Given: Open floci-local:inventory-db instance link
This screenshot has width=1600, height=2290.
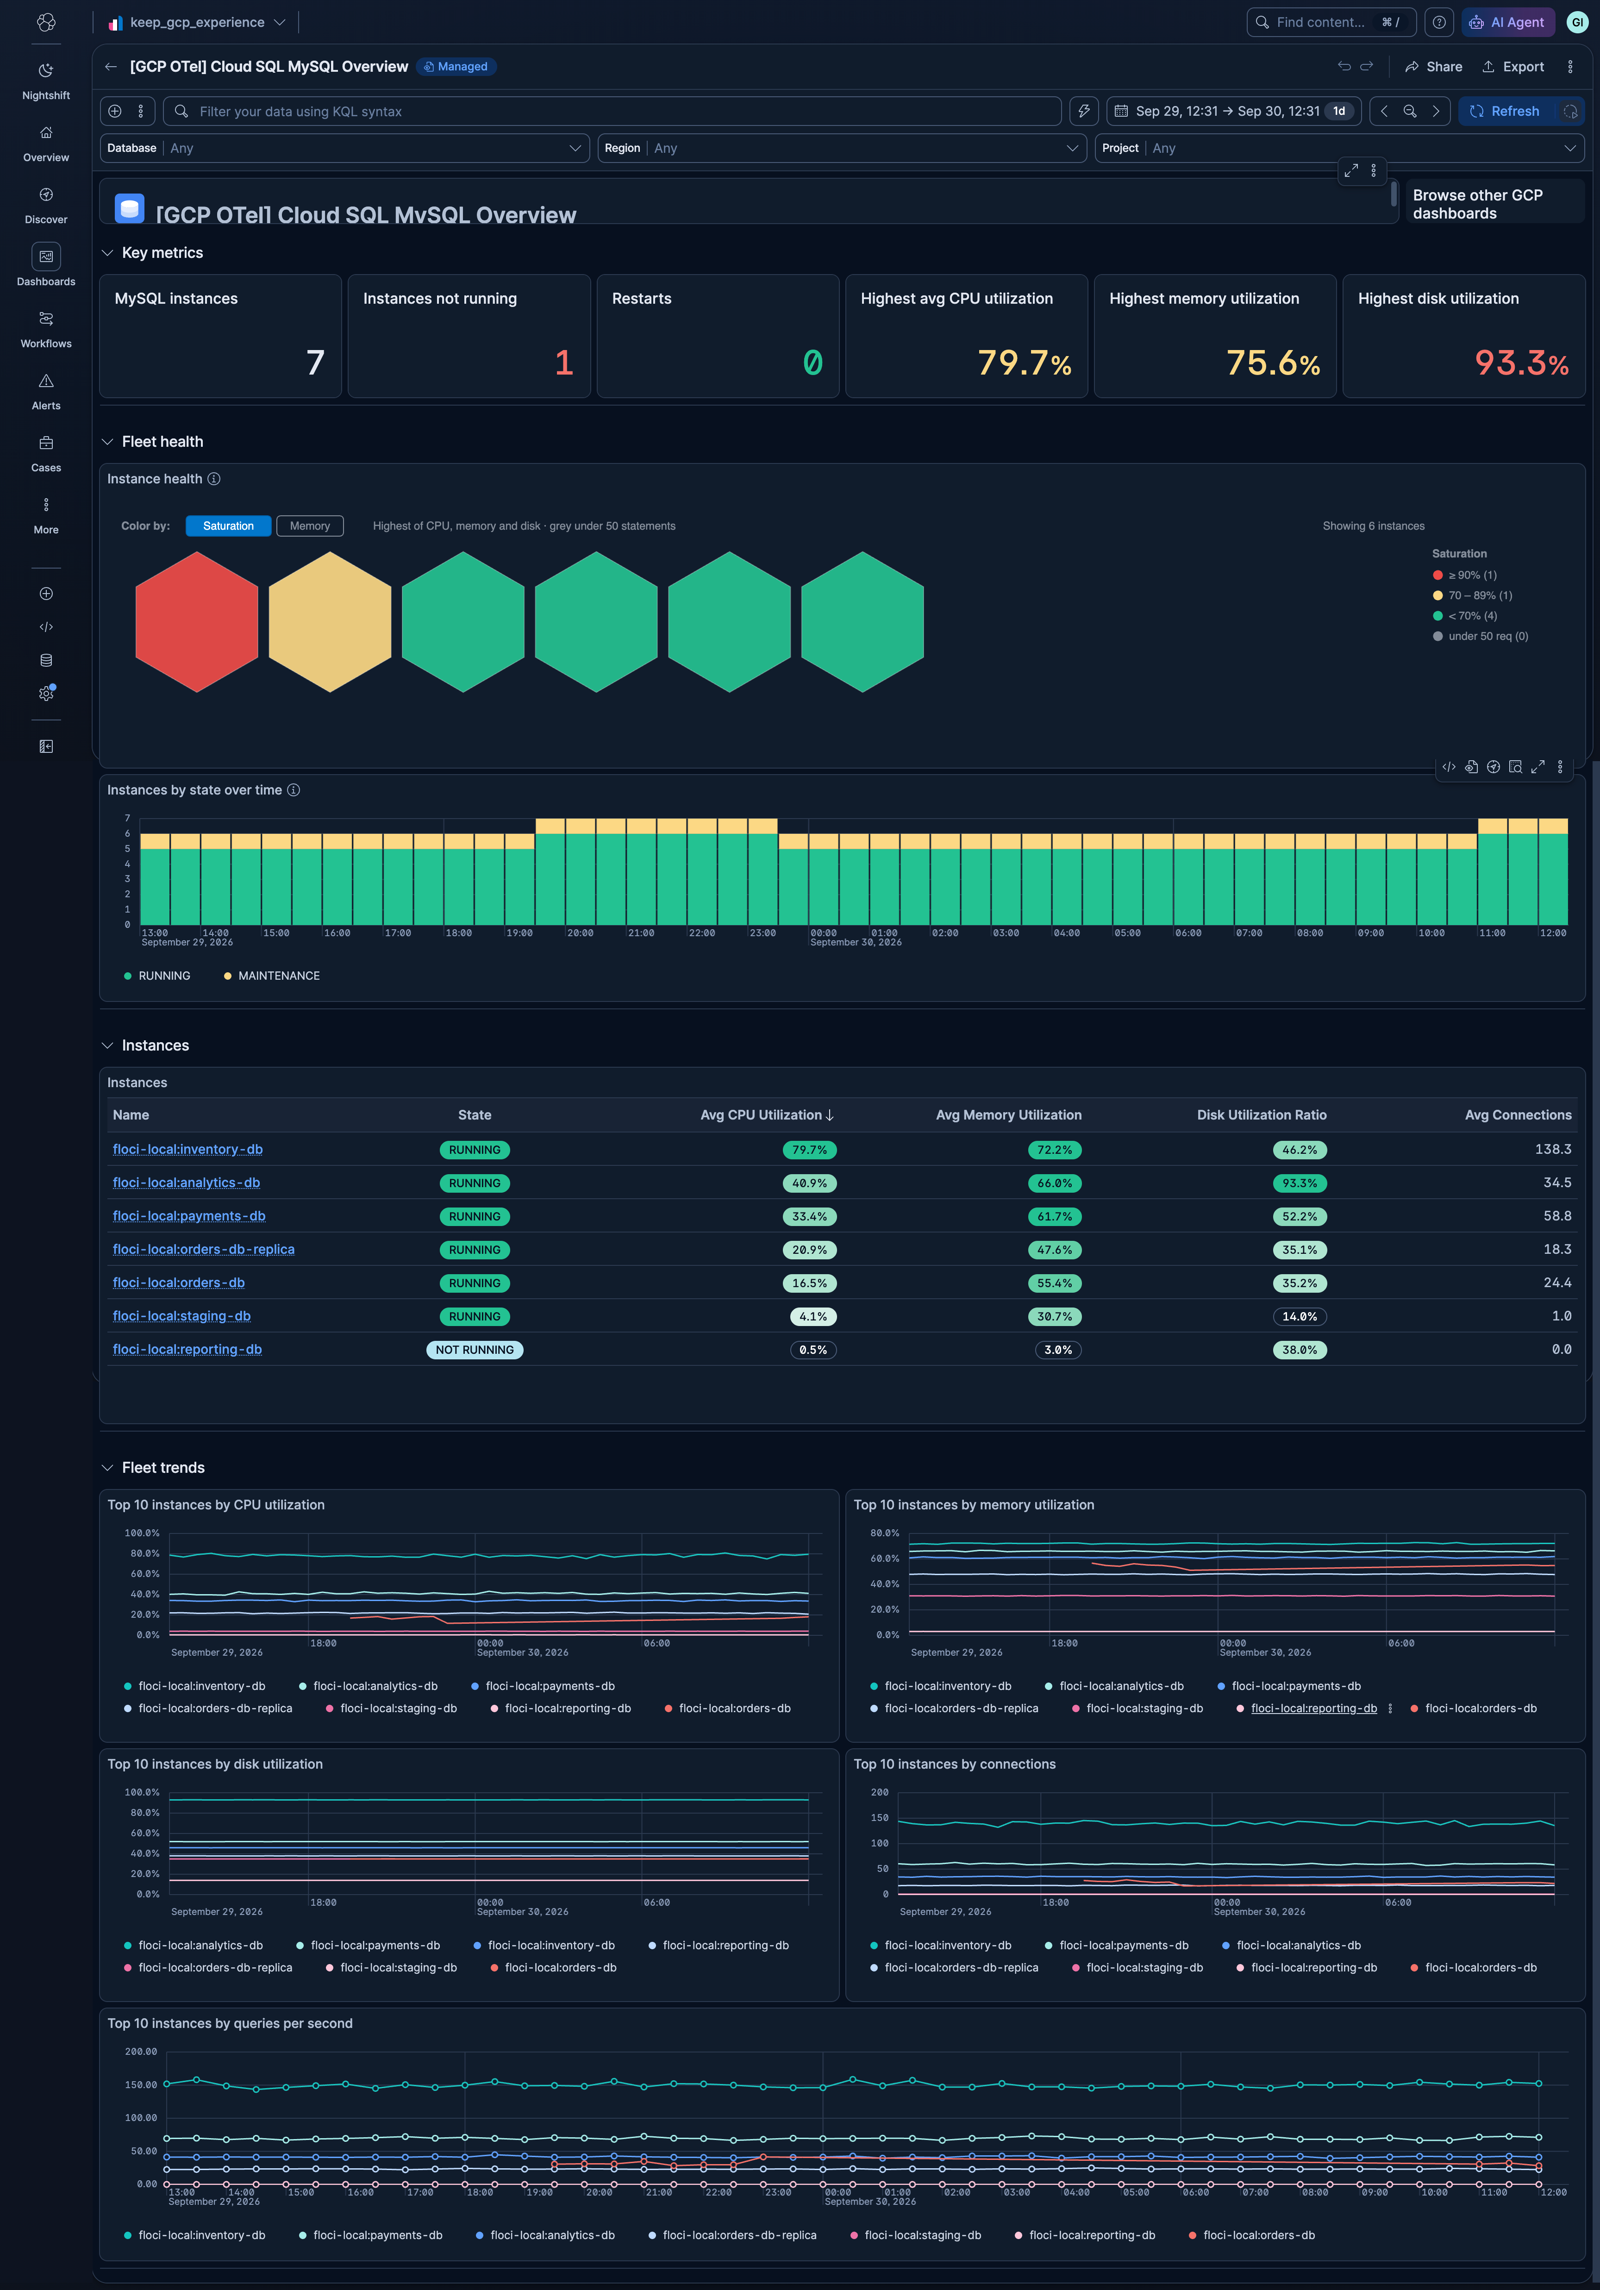Looking at the screenshot, I should point(187,1149).
